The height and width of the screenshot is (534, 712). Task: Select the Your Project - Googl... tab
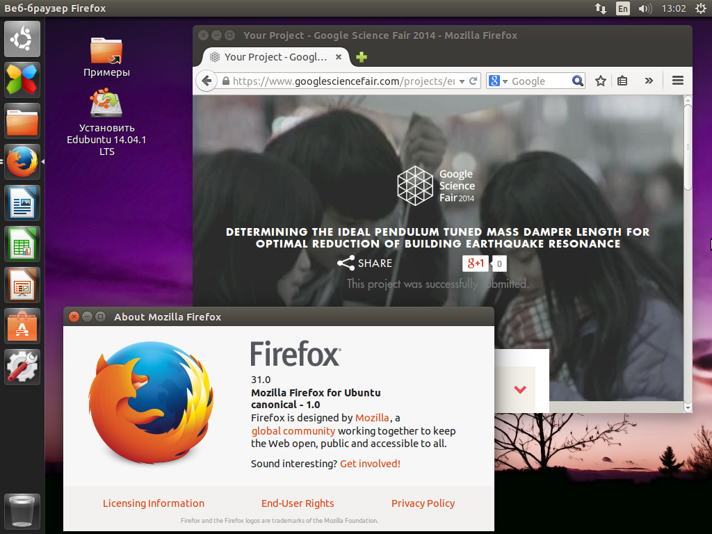pyautogui.click(x=275, y=57)
